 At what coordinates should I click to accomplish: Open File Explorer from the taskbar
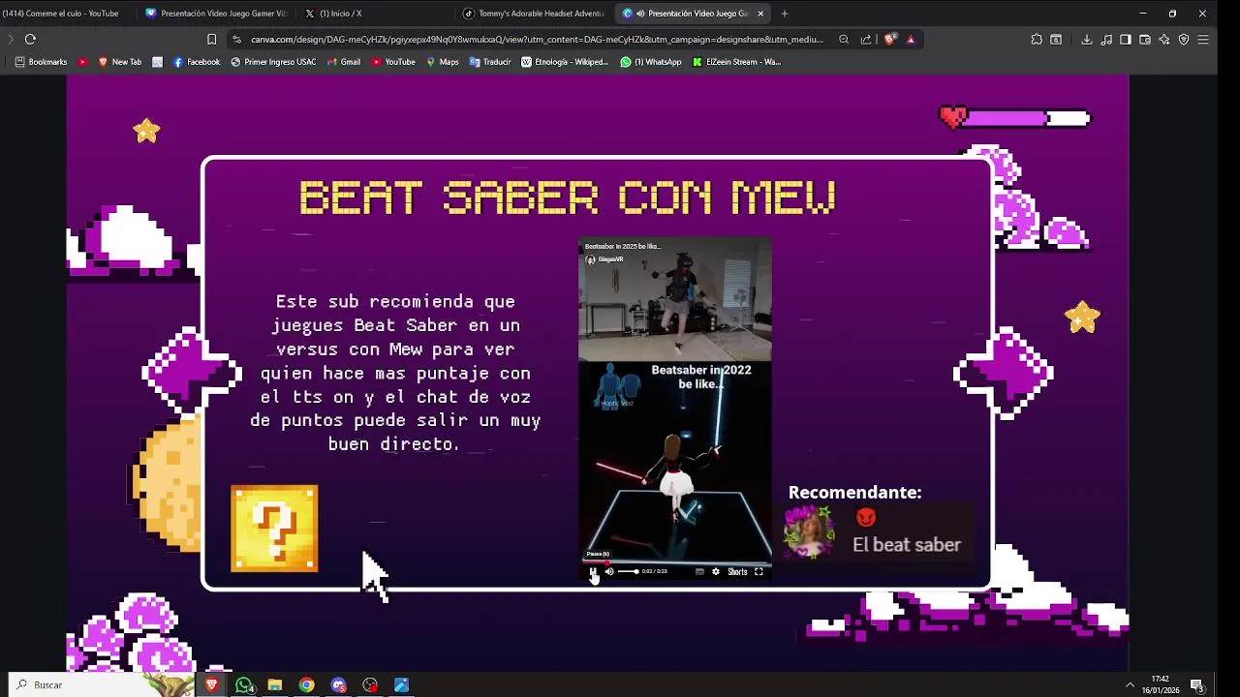pos(275,684)
